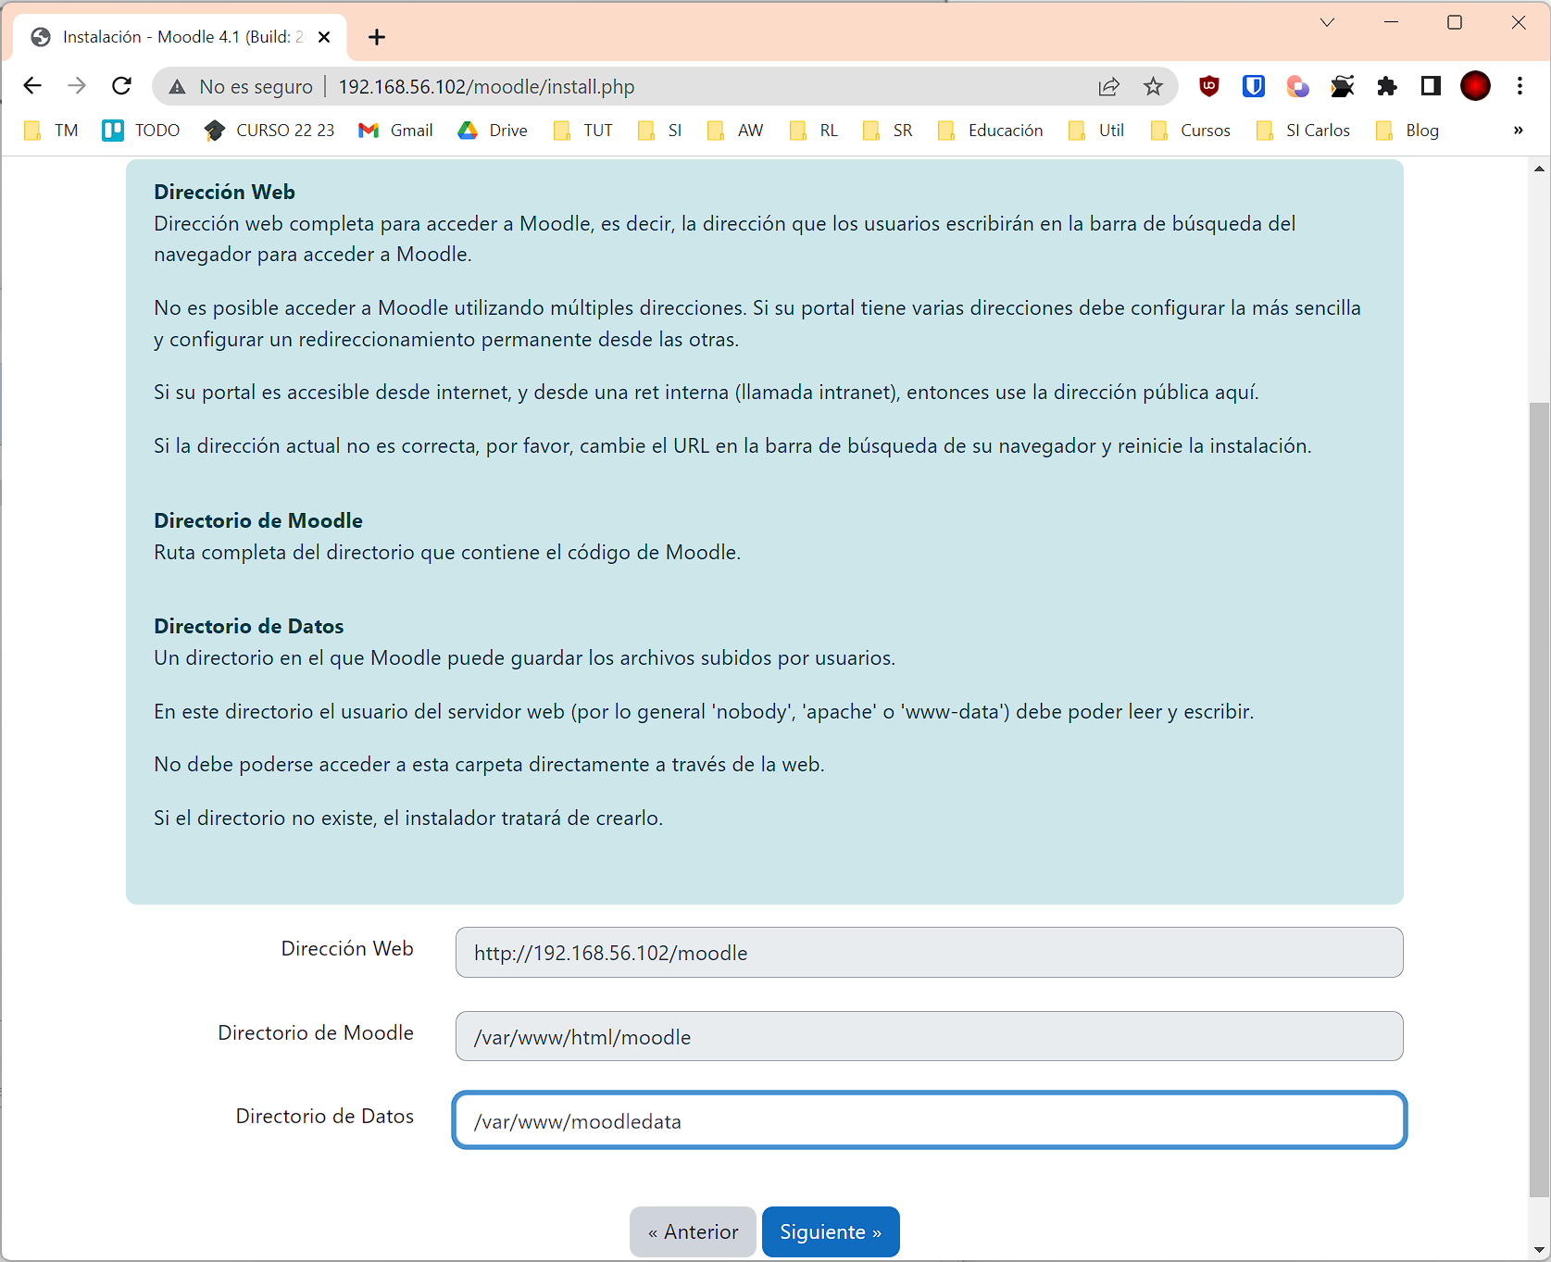Open the uBlock Origin extension
Screen dimensions: 1551x1262
[x=1209, y=86]
